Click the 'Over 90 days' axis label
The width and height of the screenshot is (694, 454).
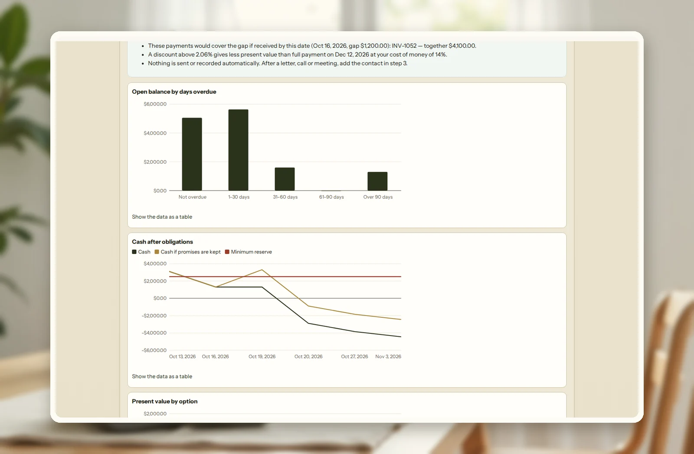[x=378, y=197]
